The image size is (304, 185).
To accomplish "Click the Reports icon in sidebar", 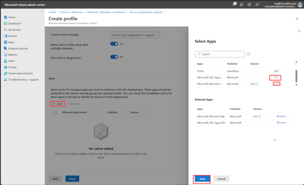I will (x=5, y=54).
